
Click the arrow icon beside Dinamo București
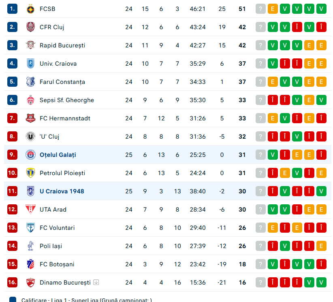pos(96,283)
